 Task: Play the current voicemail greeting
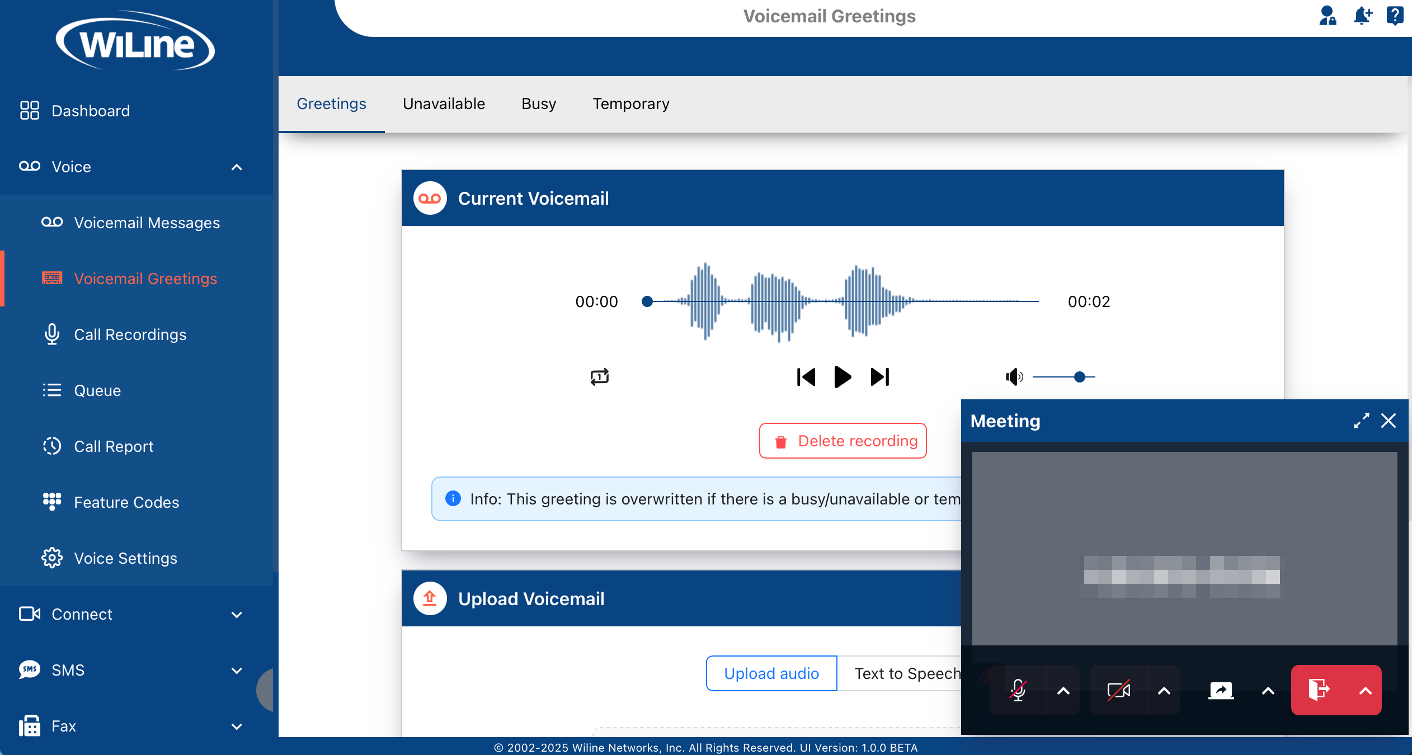[842, 377]
